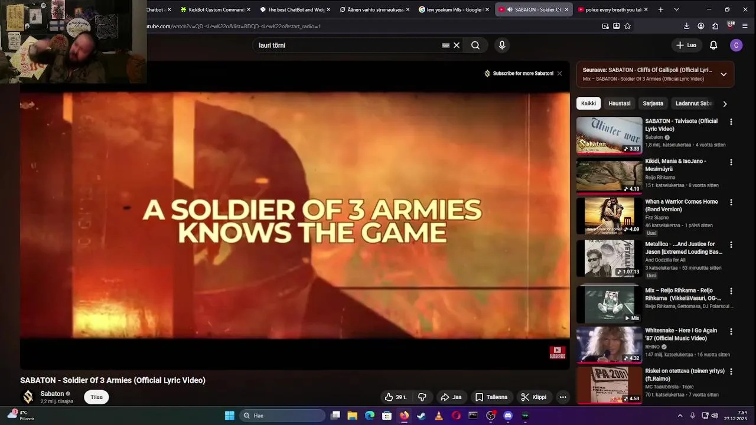Image resolution: width=756 pixels, height=425 pixels.
Task: Show more filter chips with the right arrow
Action: click(x=725, y=104)
